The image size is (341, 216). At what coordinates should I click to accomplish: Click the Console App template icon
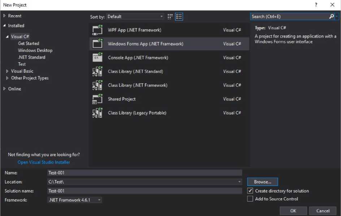pos(98,58)
